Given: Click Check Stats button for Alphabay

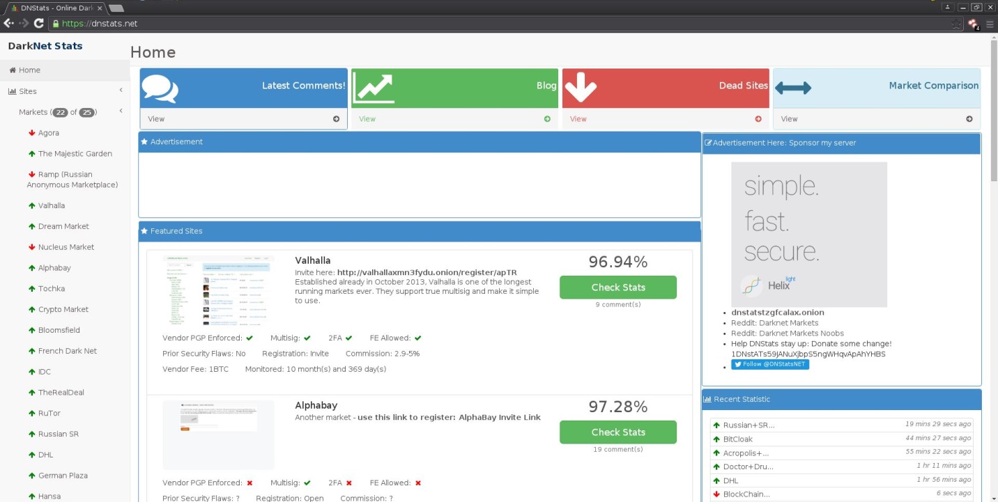Looking at the screenshot, I should [x=618, y=432].
